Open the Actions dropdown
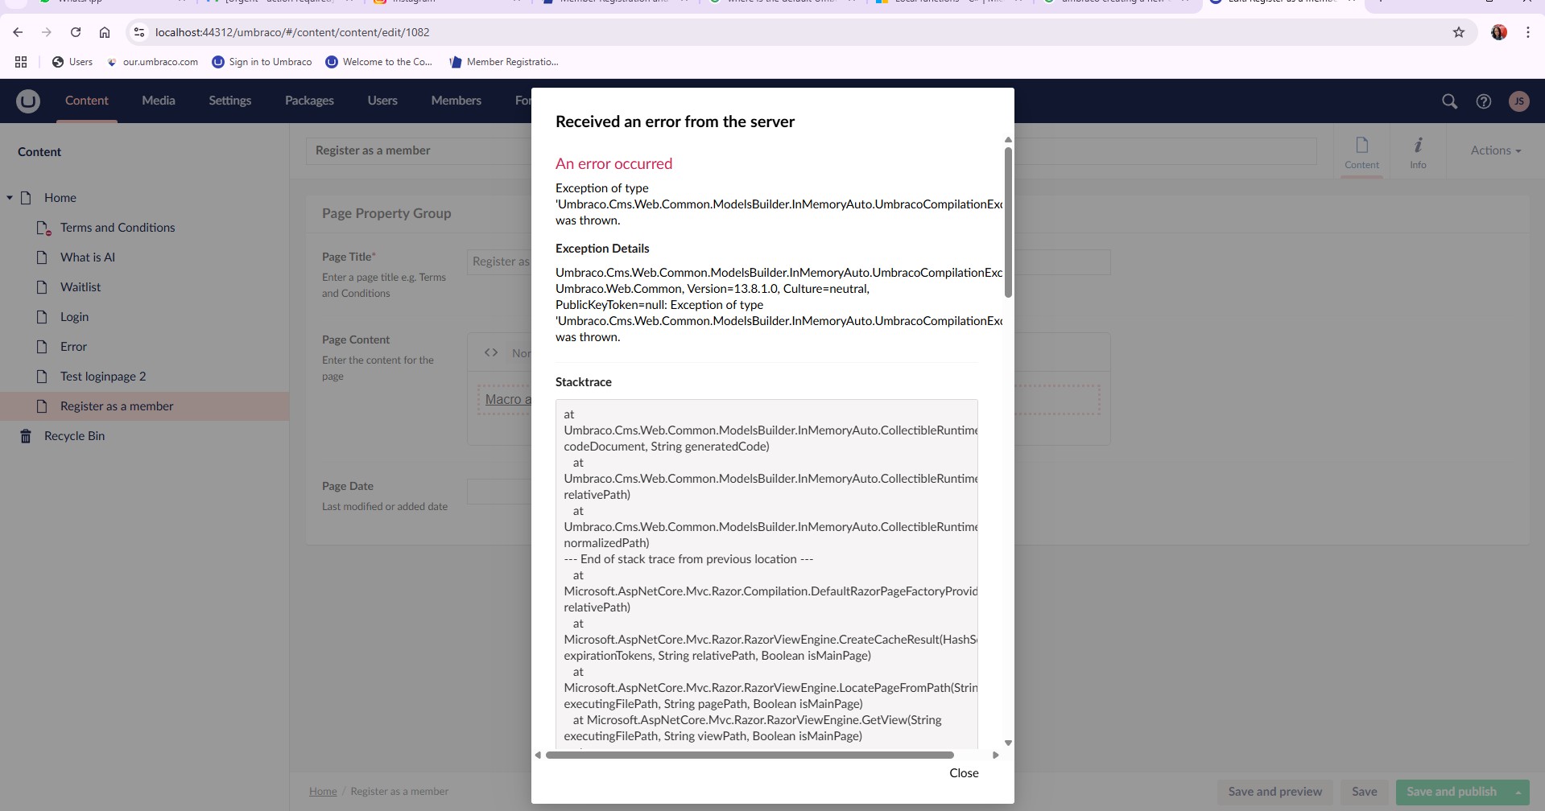 click(x=1495, y=150)
